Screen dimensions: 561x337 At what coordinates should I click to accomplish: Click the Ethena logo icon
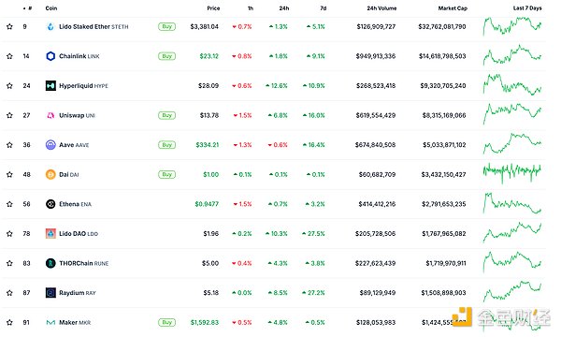point(50,204)
